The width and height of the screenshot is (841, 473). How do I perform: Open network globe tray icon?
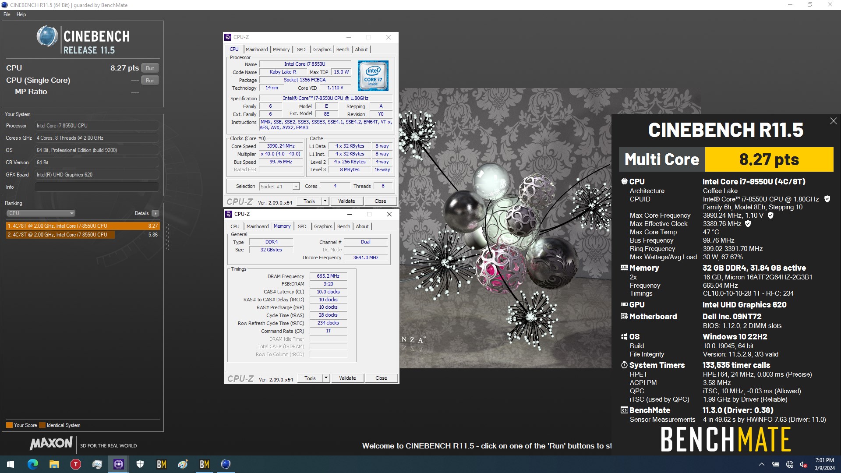tap(790, 464)
